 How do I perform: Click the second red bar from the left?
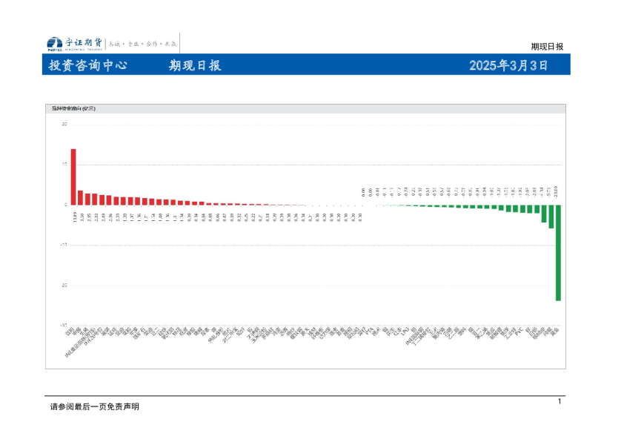pos(80,197)
